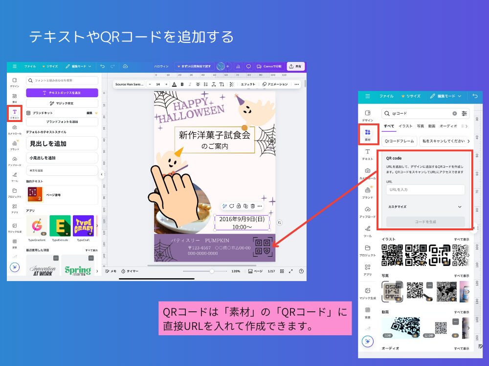The width and height of the screenshot is (489, 366).
Task: Open hamburger menu in left Canva window
Action: pos(14,66)
